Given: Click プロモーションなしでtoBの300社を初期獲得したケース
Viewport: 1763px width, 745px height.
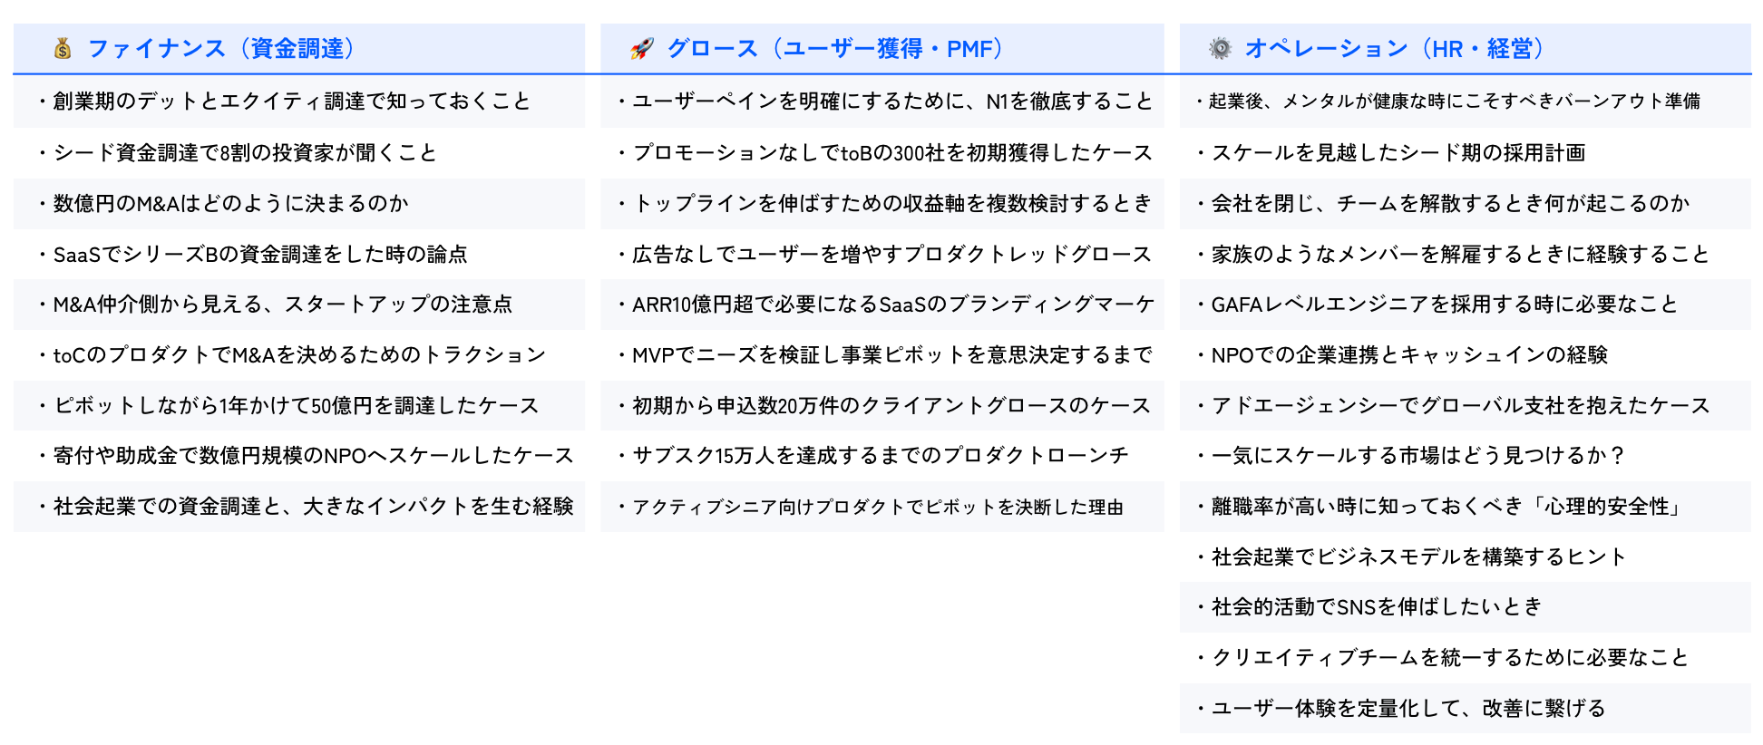Looking at the screenshot, I should [882, 152].
